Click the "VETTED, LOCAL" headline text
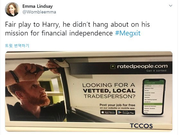The height and width of the screenshot is (135, 180). click(109, 91)
